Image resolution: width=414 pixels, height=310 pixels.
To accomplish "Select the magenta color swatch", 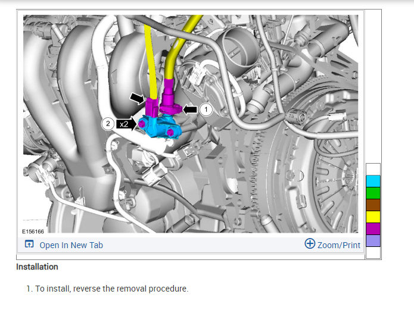I will [x=373, y=228].
